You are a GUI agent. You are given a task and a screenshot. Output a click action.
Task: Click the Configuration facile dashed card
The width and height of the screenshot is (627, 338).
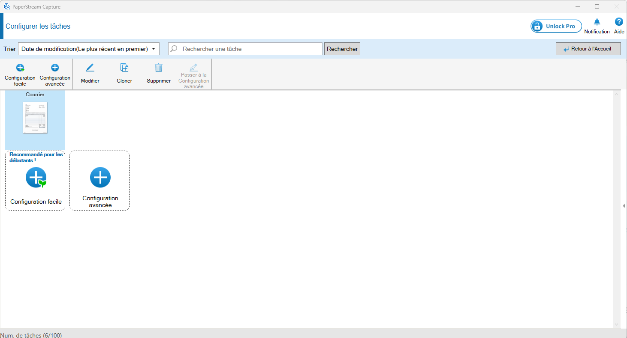[35, 181]
